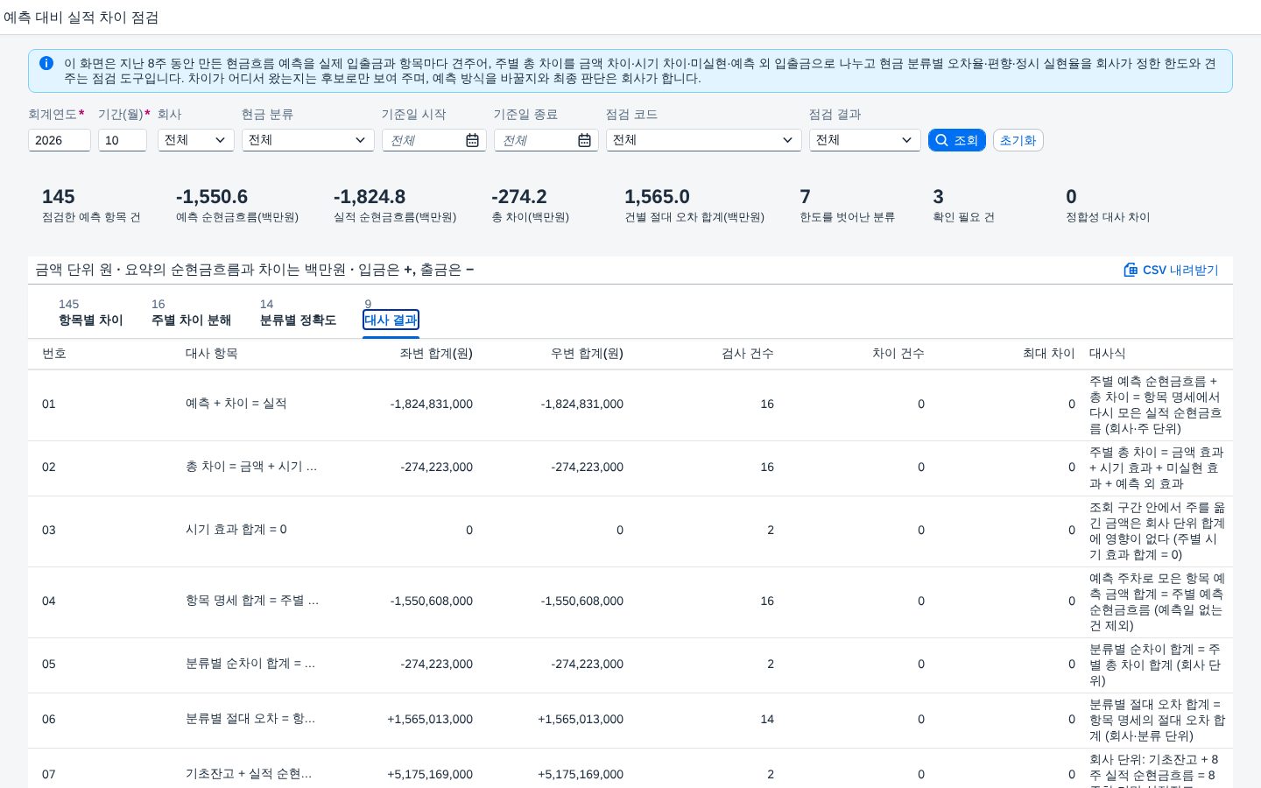Select row 05 '분류별 순차이 합계 = …'

630,665
